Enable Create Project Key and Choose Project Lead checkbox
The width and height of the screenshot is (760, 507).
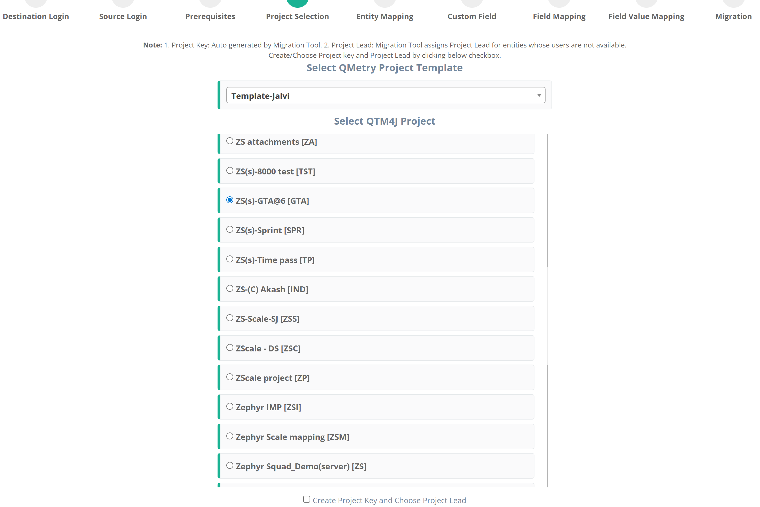coord(307,499)
